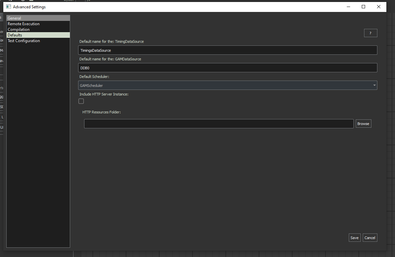
Task: Click the TimingsDataSource name field
Action: [227, 50]
